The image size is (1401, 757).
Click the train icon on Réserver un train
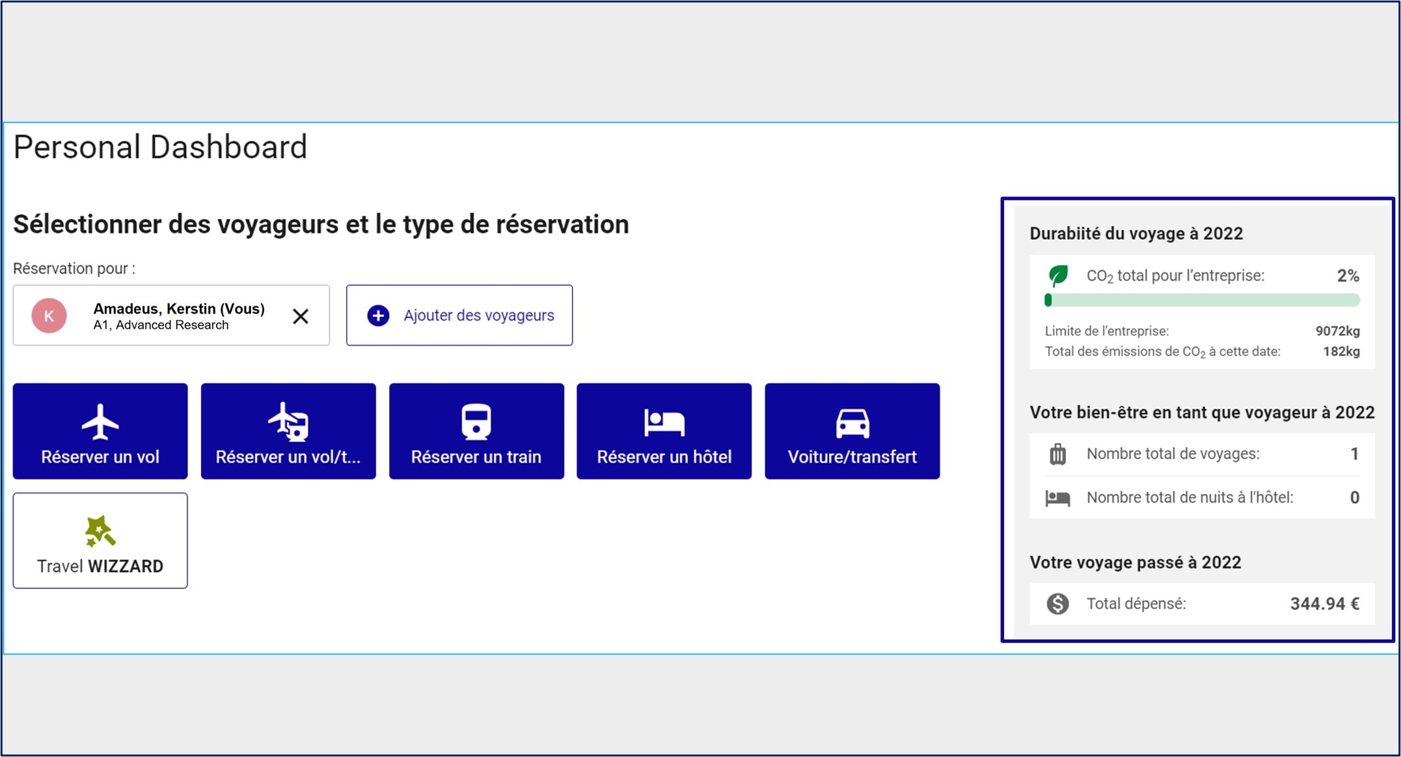tap(476, 422)
